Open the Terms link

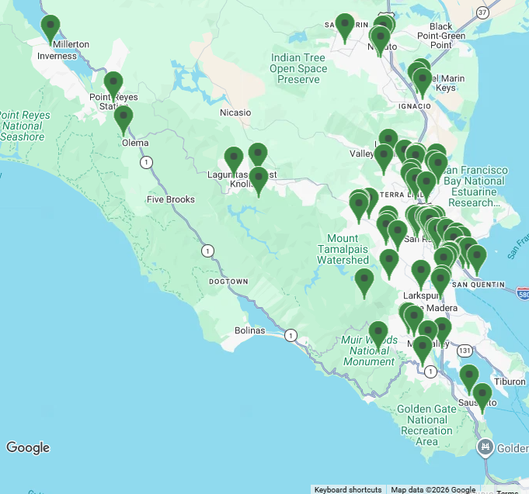507,492
